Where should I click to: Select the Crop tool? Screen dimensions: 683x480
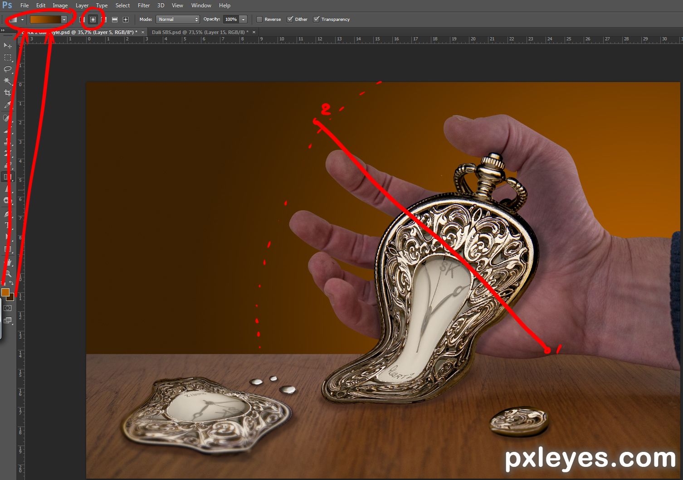click(8, 93)
